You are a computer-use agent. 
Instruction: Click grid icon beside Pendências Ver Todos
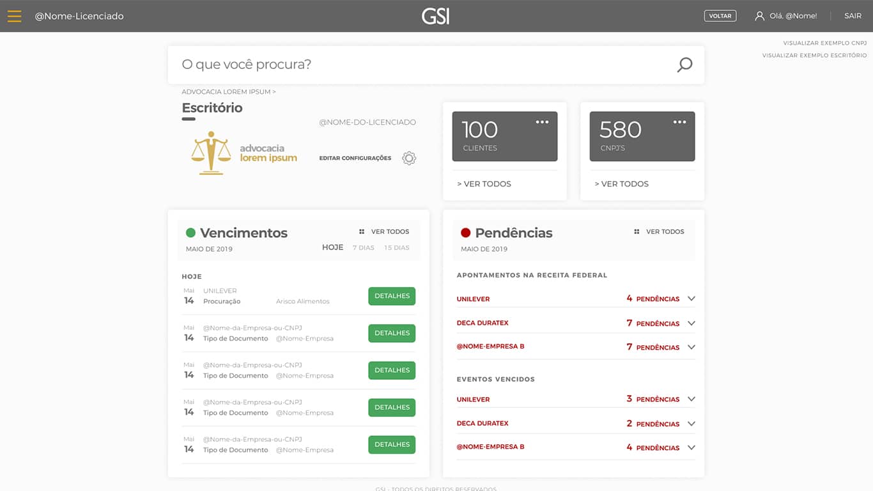point(637,231)
